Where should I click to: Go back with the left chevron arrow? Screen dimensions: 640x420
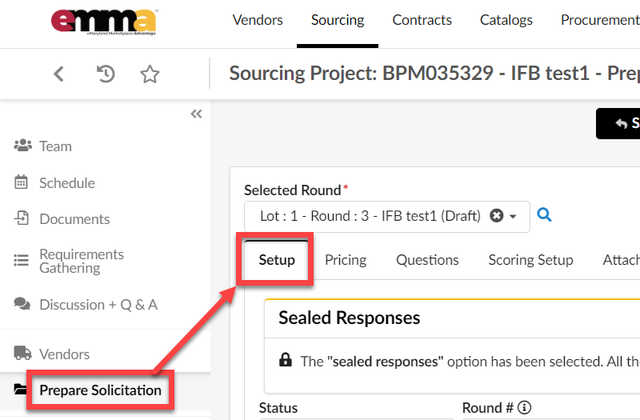58,74
